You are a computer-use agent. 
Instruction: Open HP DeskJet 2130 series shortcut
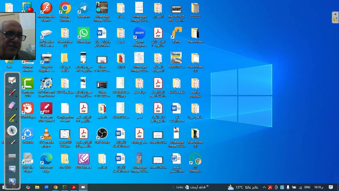pyautogui.click(x=46, y=37)
